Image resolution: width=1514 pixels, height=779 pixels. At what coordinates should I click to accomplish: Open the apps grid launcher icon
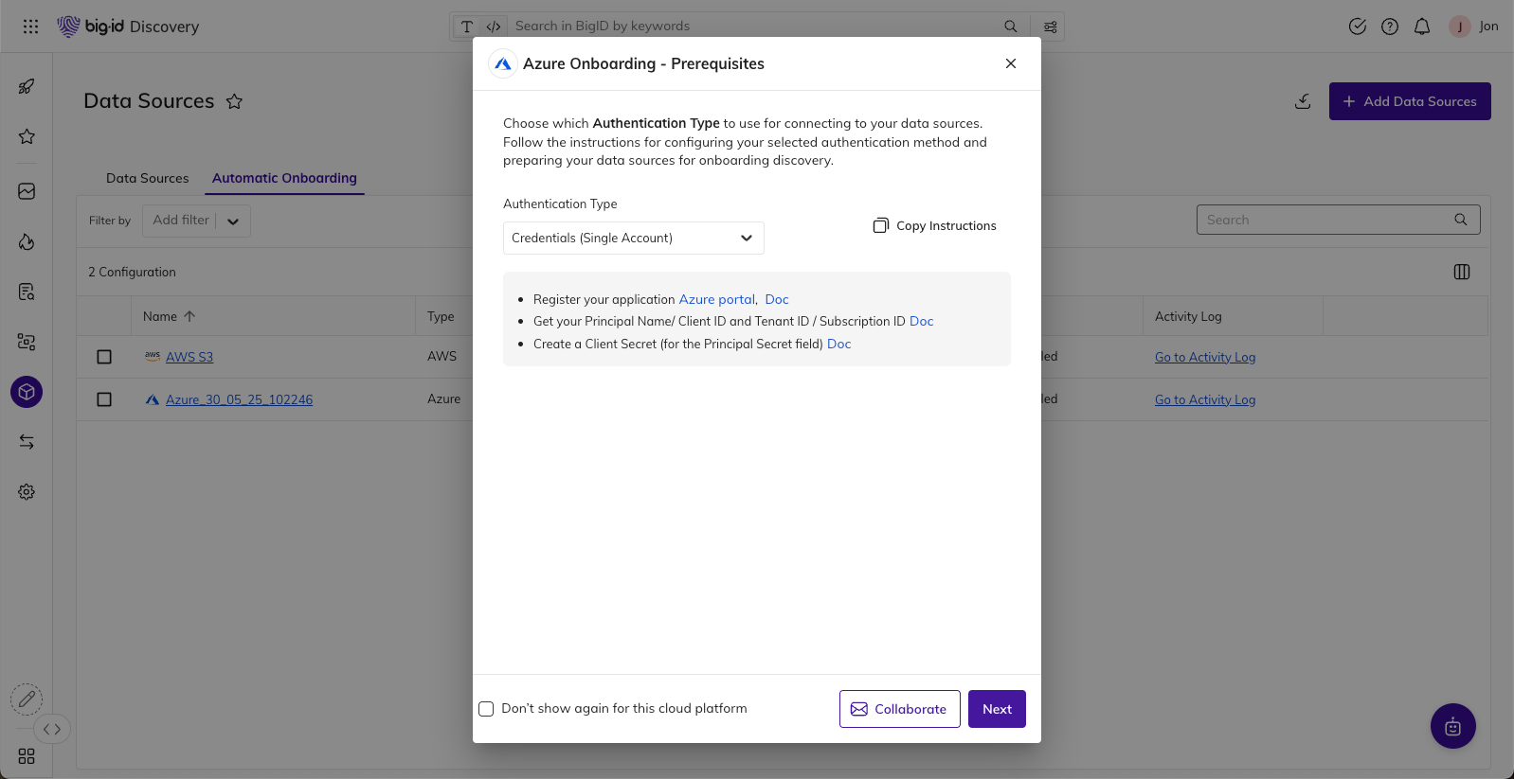coord(30,27)
